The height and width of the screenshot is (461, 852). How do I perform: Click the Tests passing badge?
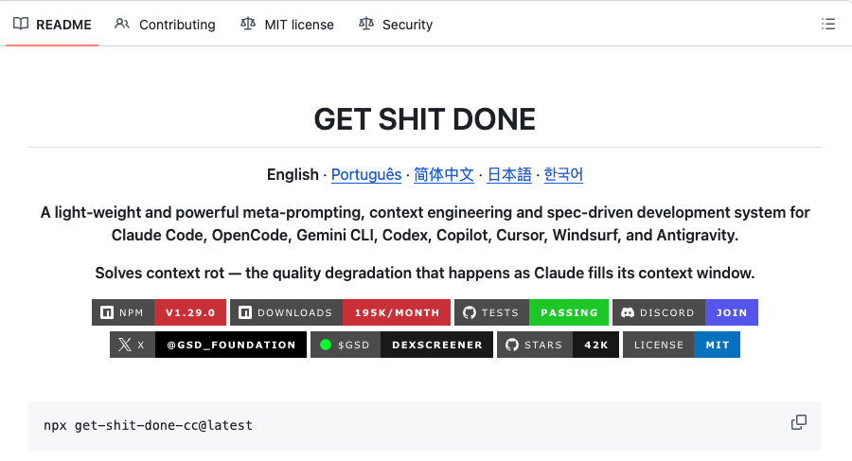click(x=531, y=312)
